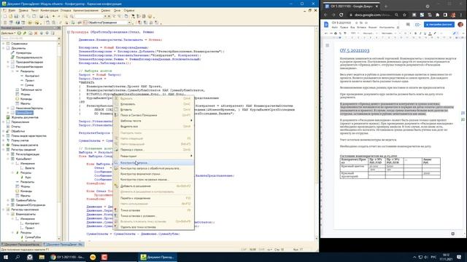This screenshot has width=467, height=262.
Task: Click the red Delete icon in configuration panel
Action: tap(36, 33)
